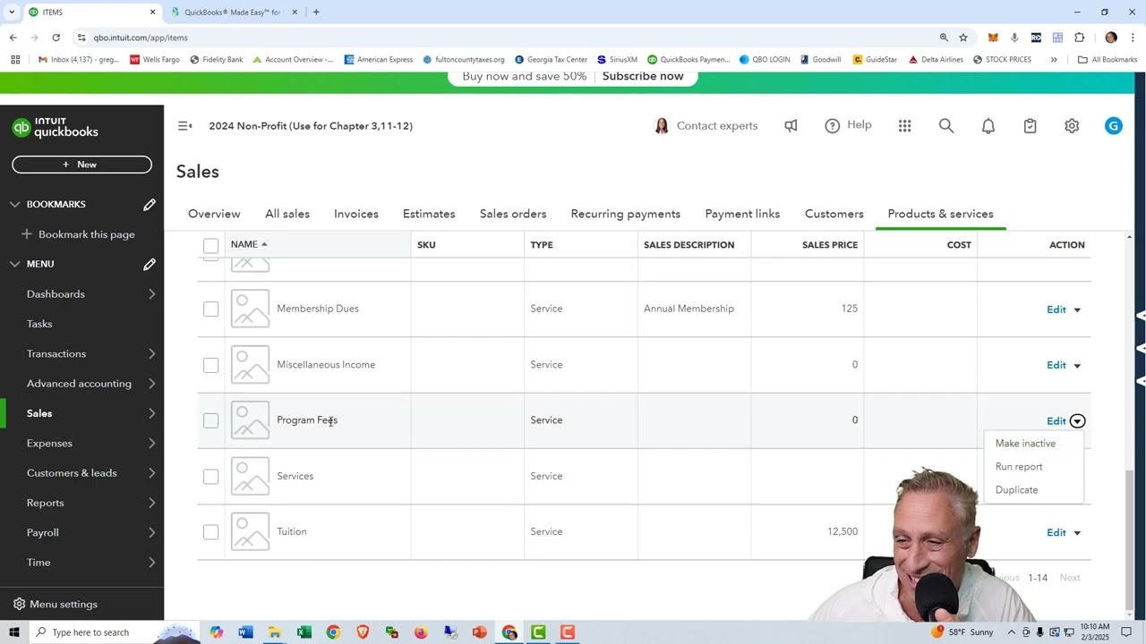Image resolution: width=1146 pixels, height=644 pixels.
Task: Open the clipboard tasks icon in header
Action: [x=1030, y=126]
